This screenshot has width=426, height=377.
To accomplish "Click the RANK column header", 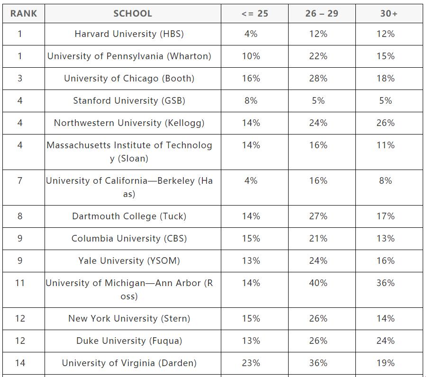I will click(24, 14).
